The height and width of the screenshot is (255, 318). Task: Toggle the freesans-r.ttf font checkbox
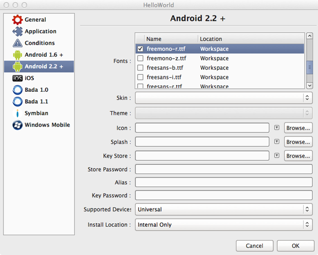click(x=140, y=86)
